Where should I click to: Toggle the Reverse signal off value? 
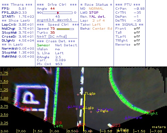click(137, 45)
